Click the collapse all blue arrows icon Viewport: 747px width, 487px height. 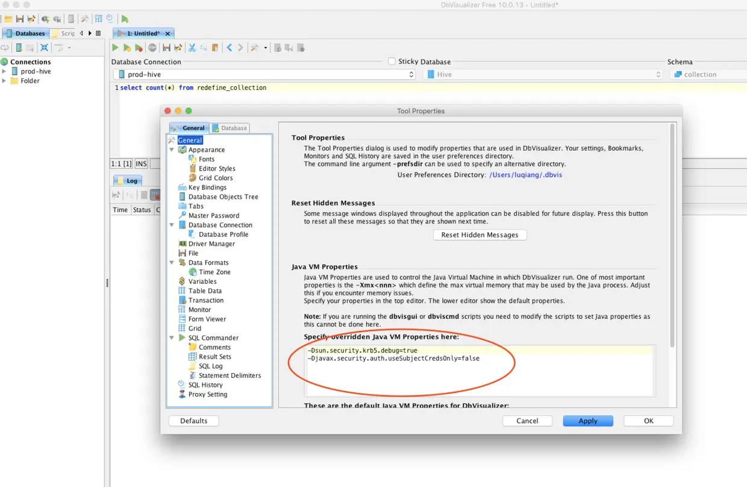(x=44, y=48)
